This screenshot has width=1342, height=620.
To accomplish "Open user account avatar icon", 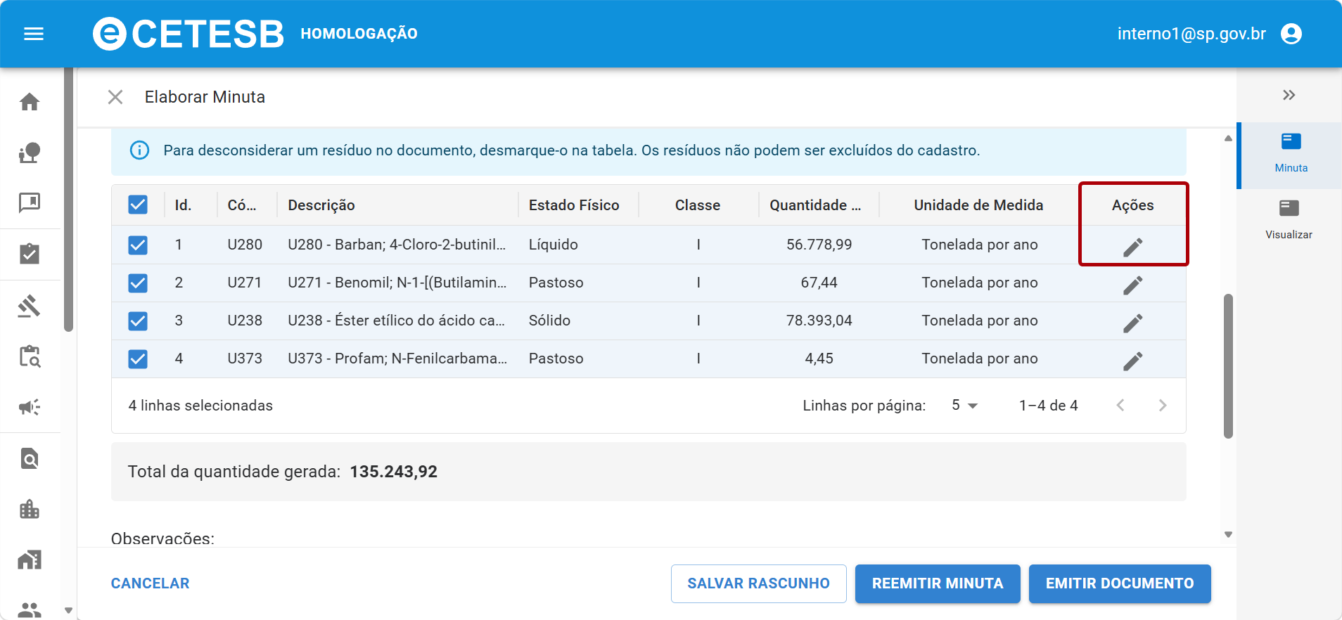I will click(1291, 34).
